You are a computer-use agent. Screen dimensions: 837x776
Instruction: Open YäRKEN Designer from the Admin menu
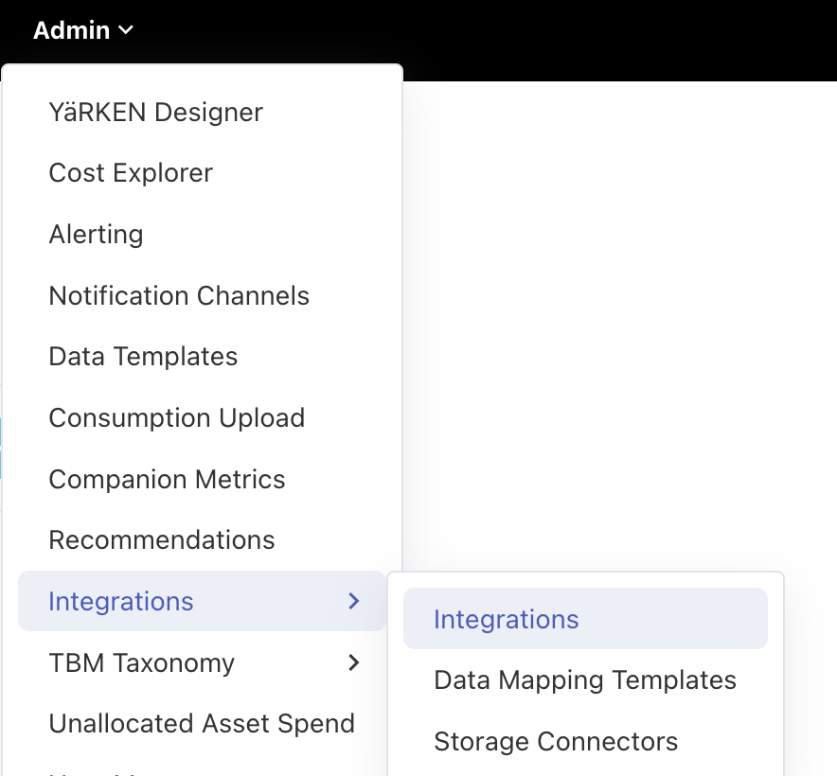(155, 112)
